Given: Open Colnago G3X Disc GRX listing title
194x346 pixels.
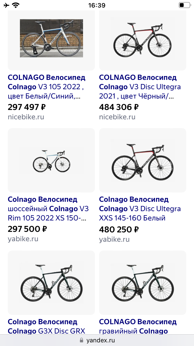Looking at the screenshot, I should tap(47, 326).
